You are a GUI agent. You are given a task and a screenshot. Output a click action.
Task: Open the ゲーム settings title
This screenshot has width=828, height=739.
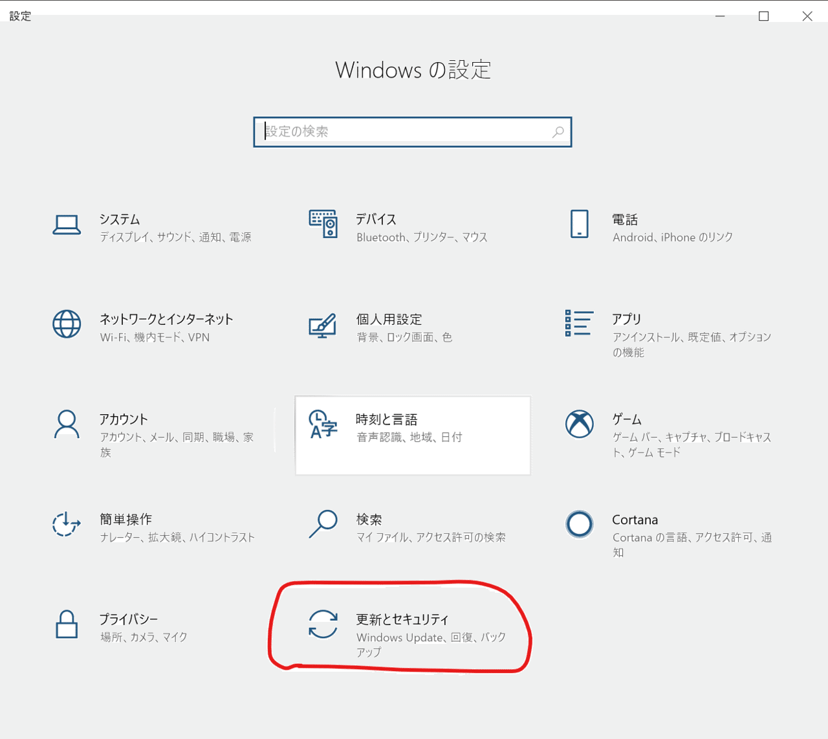(627, 419)
